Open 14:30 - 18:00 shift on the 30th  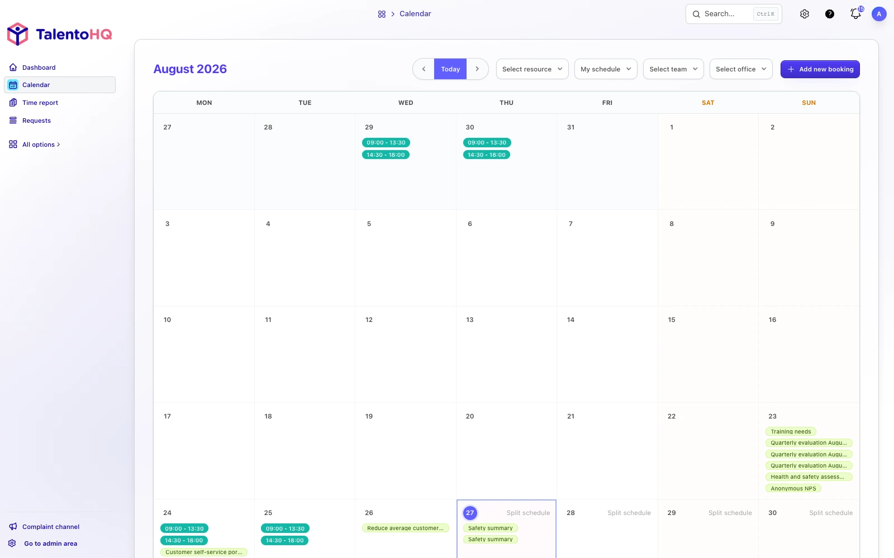pyautogui.click(x=487, y=155)
